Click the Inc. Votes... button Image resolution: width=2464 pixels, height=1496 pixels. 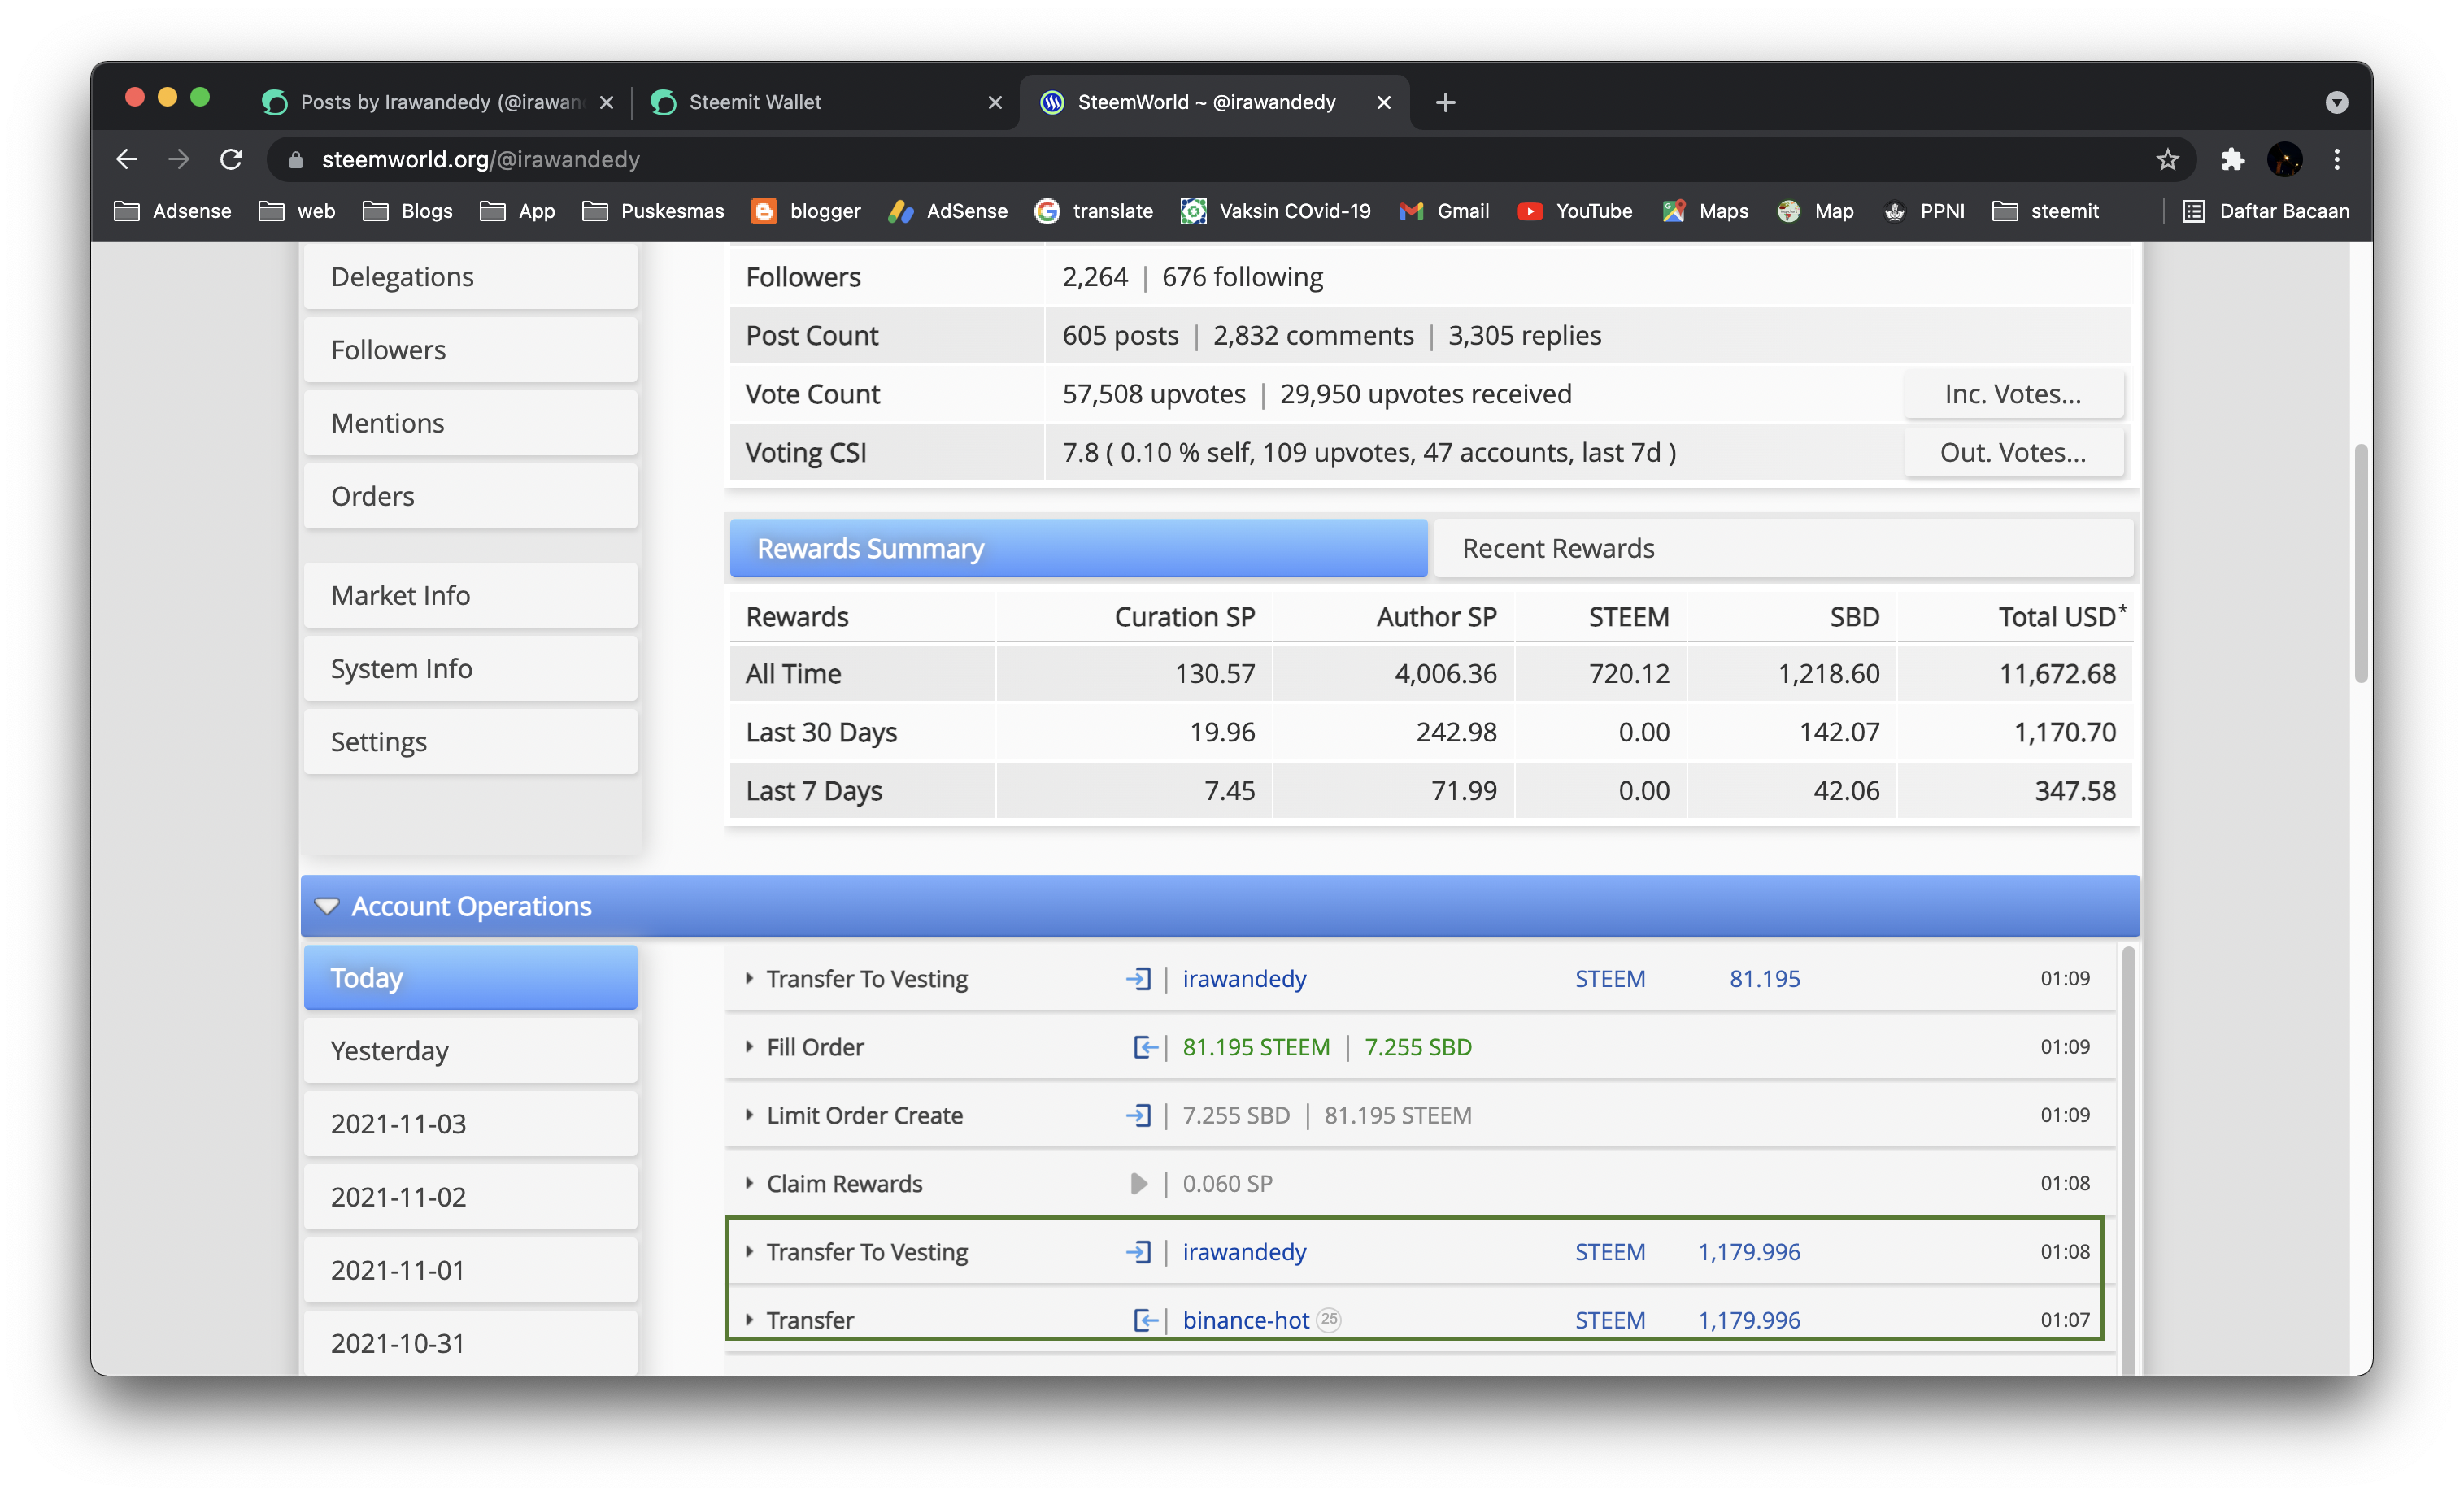point(2012,394)
